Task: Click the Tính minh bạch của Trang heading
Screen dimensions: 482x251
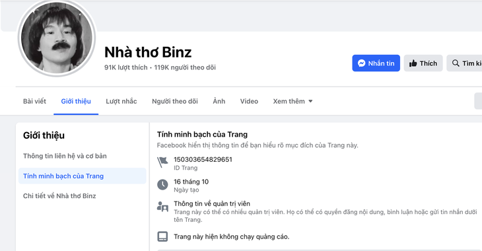Action: pos(202,135)
